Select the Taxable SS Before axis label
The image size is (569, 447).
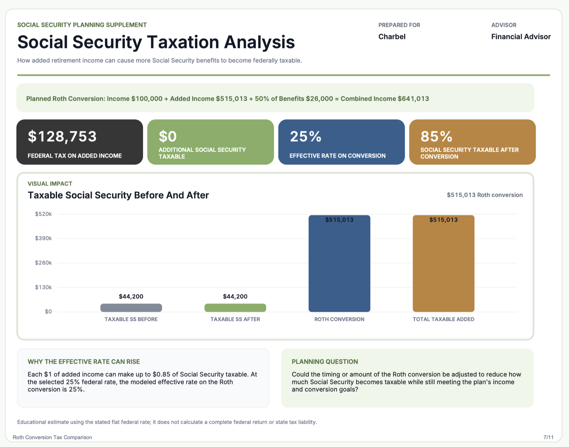[131, 319]
